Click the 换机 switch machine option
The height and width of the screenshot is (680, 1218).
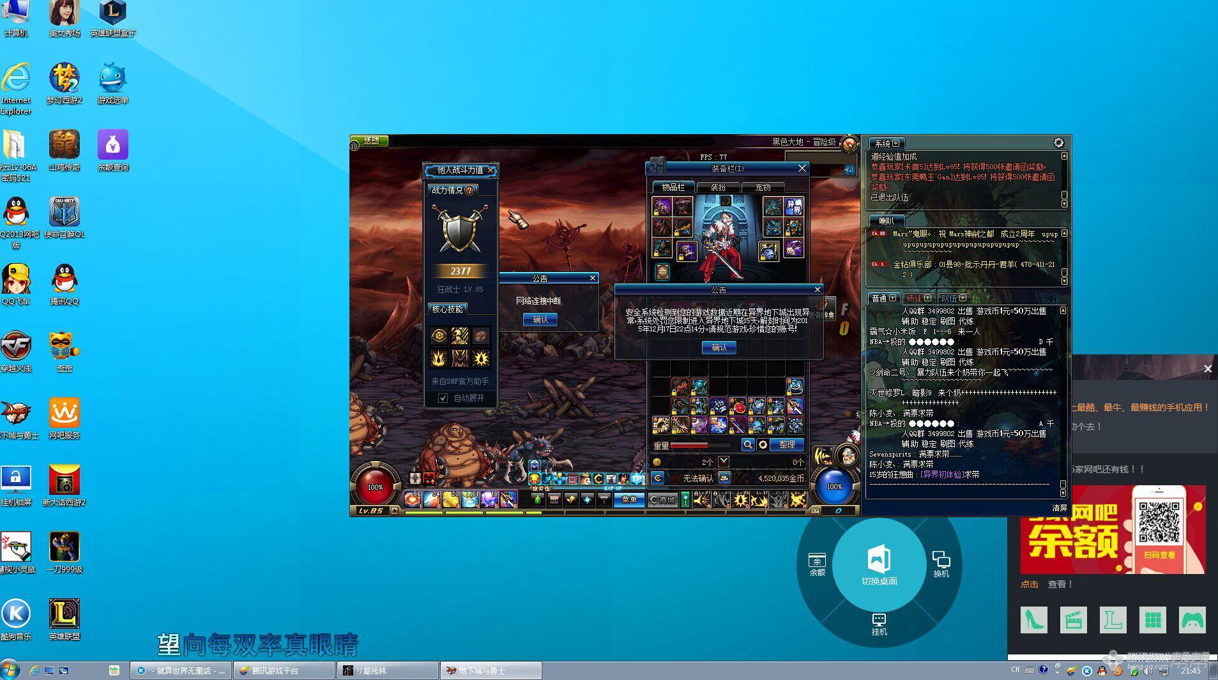pos(941,564)
